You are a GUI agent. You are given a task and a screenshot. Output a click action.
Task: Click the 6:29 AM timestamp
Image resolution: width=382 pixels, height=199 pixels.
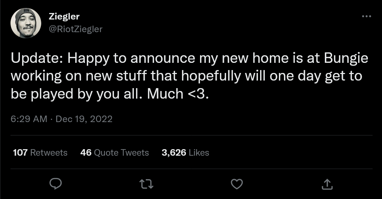click(x=29, y=119)
